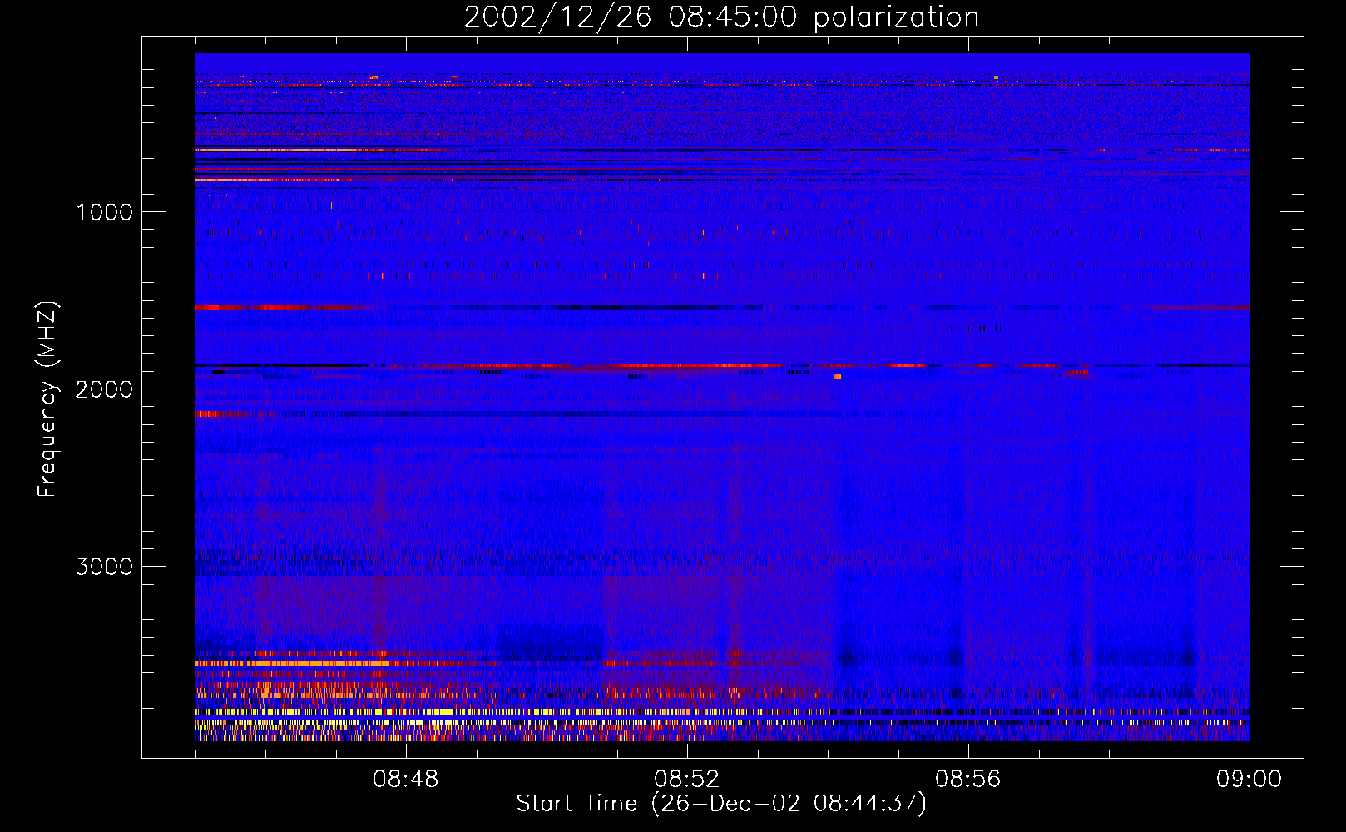Click the '3000' frequency axis label
This screenshot has width=1346, height=832.
tap(104, 567)
